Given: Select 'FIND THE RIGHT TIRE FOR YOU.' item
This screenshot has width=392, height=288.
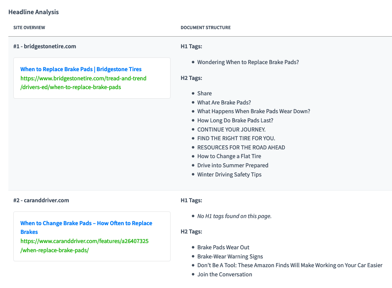Looking at the screenshot, I should (236, 138).
